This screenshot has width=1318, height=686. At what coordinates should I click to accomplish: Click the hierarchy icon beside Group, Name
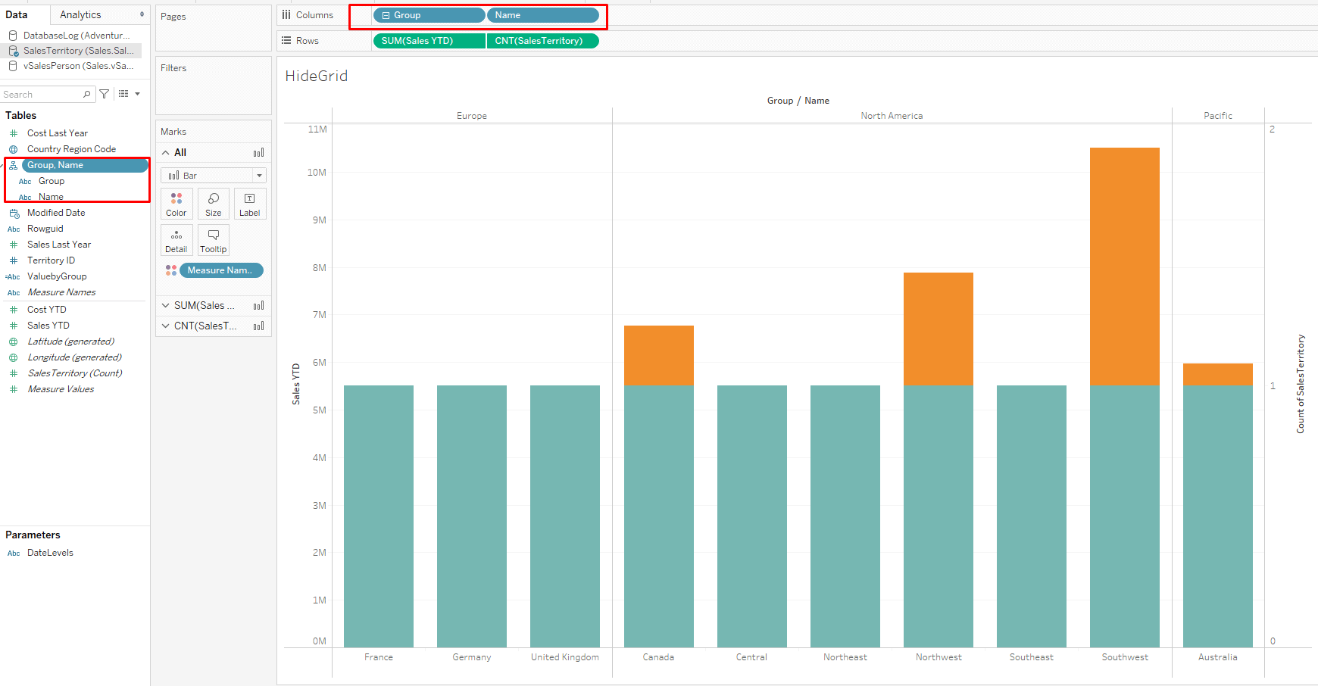coord(14,164)
